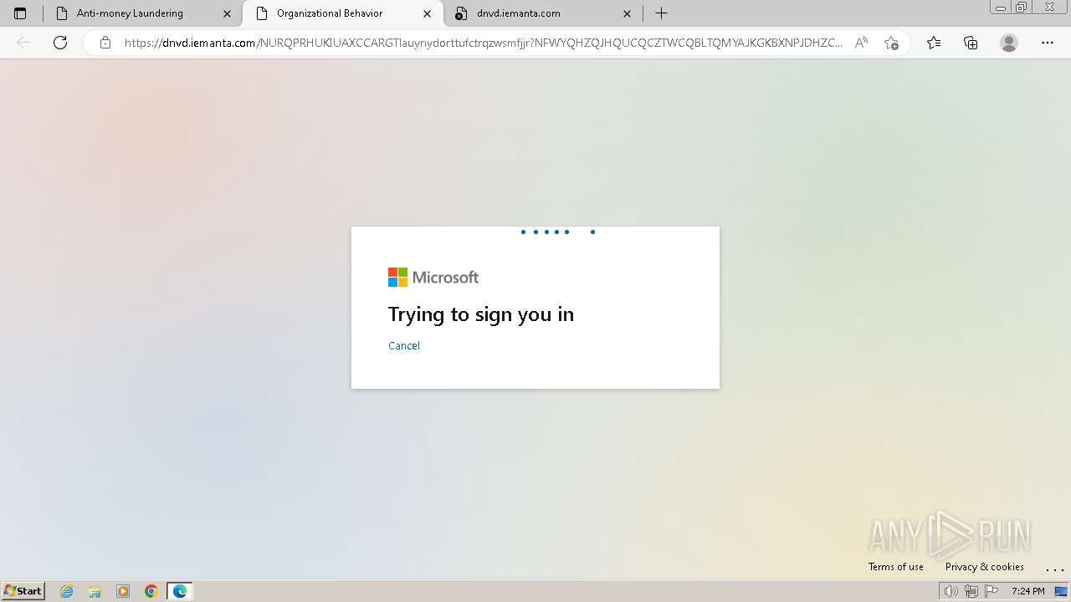Add this page to favorites

pos(891,43)
